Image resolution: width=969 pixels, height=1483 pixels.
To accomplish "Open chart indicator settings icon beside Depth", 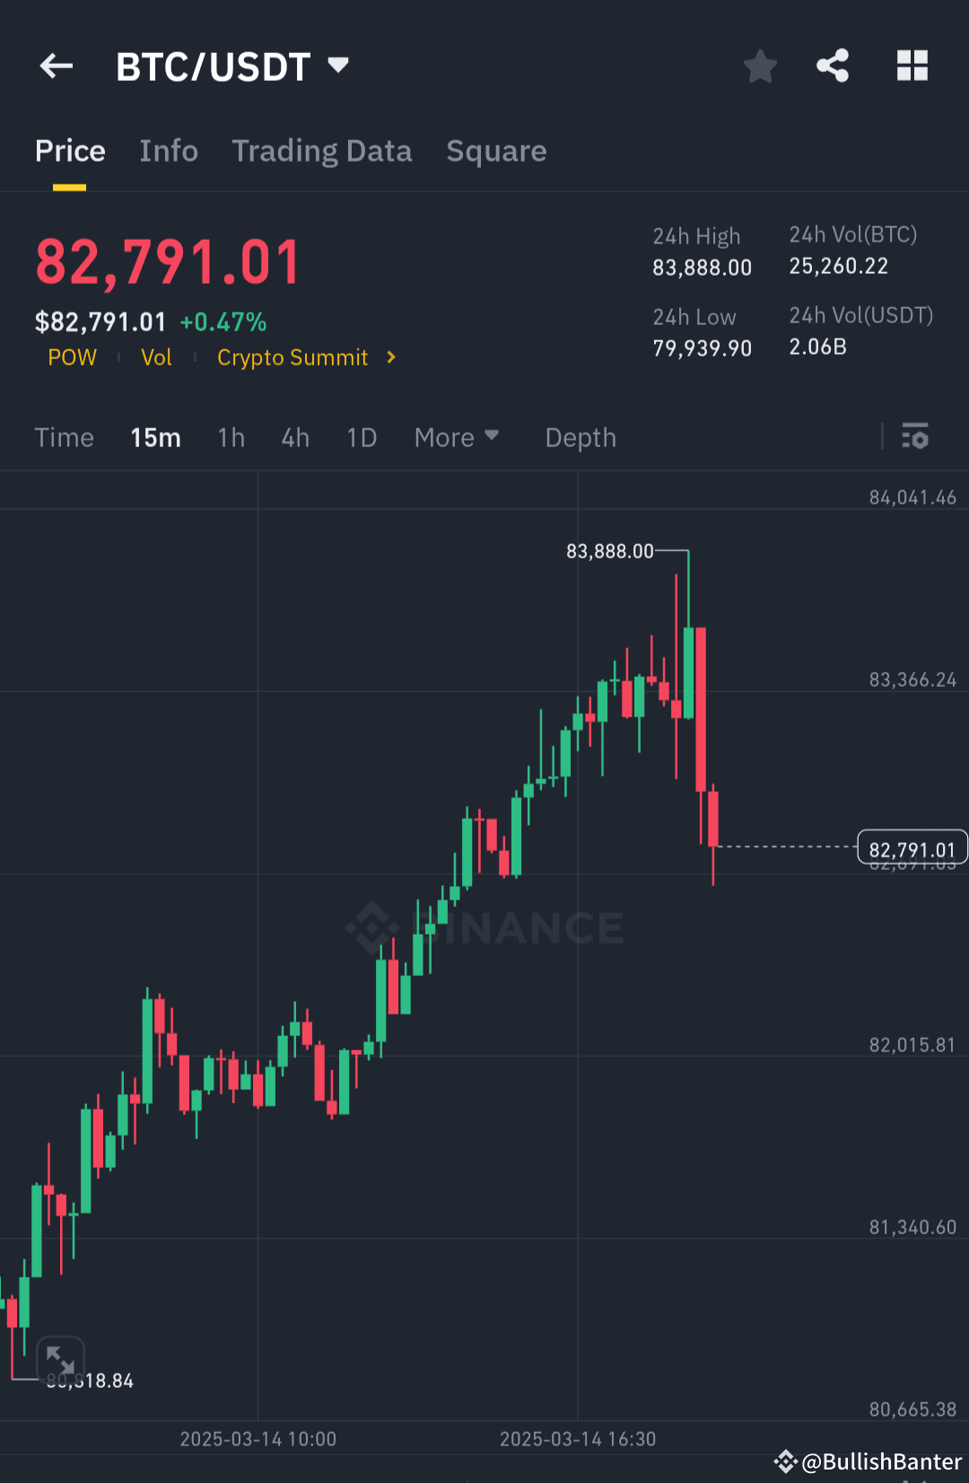I will coord(916,437).
